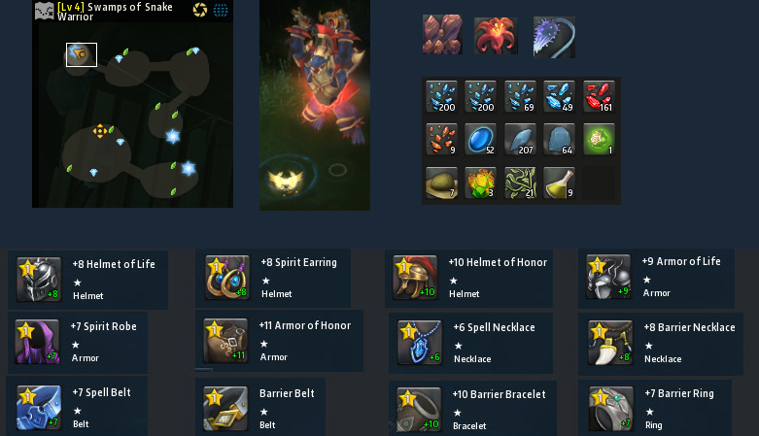
Task: Select the boxed start node on swamp map
Action: (82, 54)
